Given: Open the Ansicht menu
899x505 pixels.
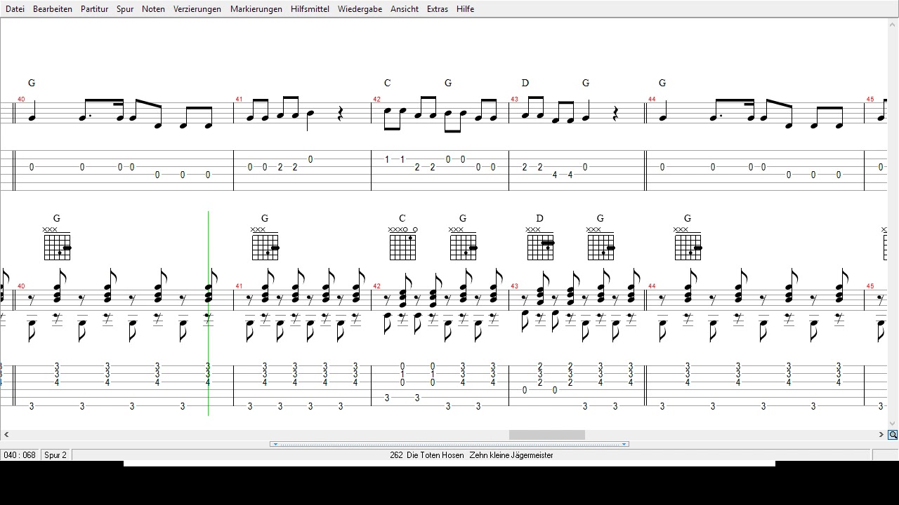Looking at the screenshot, I should click(x=405, y=9).
